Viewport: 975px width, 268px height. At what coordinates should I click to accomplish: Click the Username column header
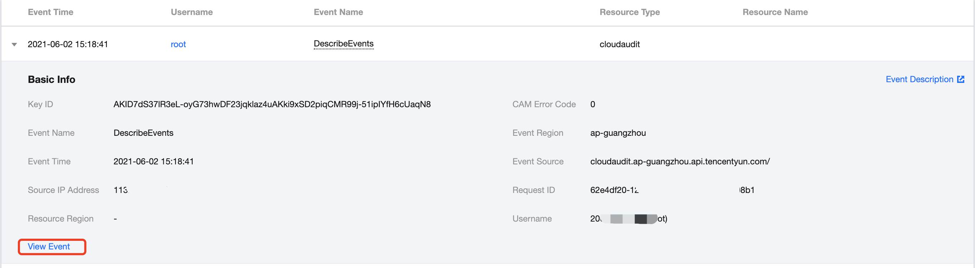pos(192,12)
